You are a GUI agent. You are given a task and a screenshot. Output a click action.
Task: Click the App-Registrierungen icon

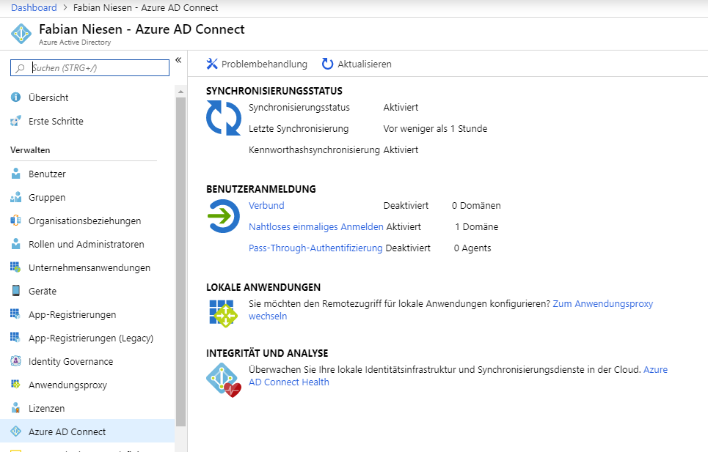(16, 314)
